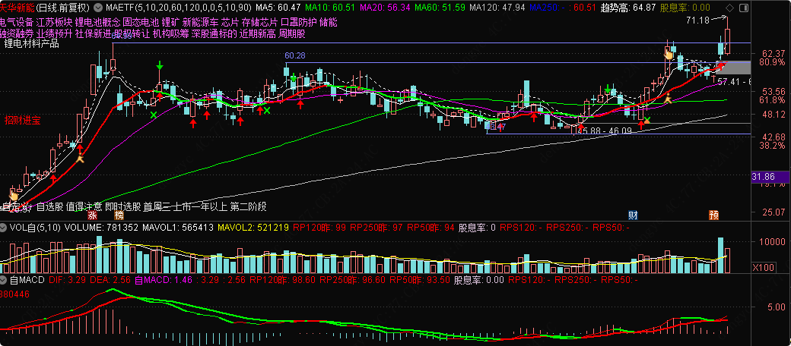Viewport: 791px width, 346px height.
Task: Click the 财 marker on the date axis
Action: coord(633,215)
